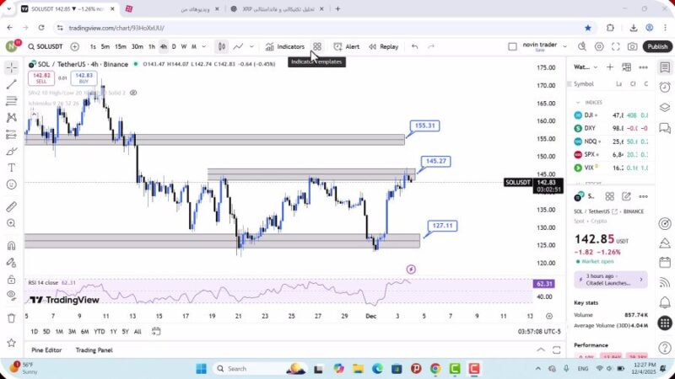
Task: Pick the text annotation tool
Action: 11,168
